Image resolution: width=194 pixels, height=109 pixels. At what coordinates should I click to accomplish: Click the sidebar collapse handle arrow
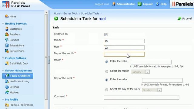49,60
